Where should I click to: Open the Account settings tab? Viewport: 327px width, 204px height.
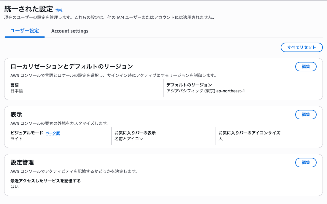70,31
